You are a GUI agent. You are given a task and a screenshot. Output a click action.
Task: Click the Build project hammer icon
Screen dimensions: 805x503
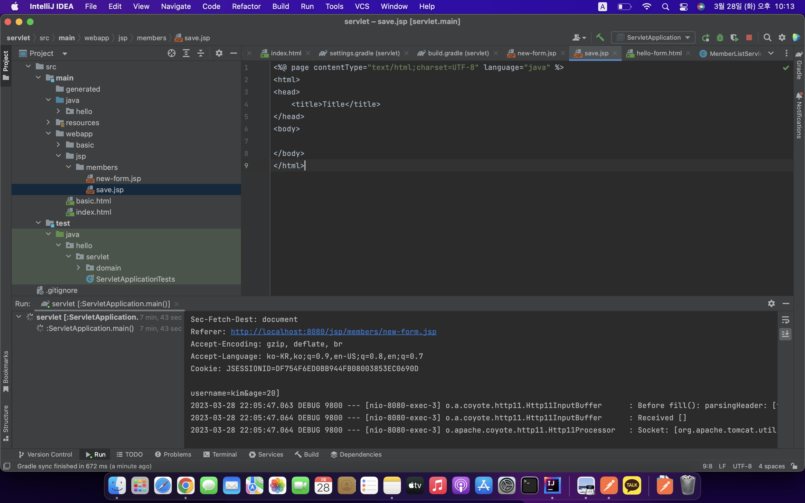pos(600,38)
